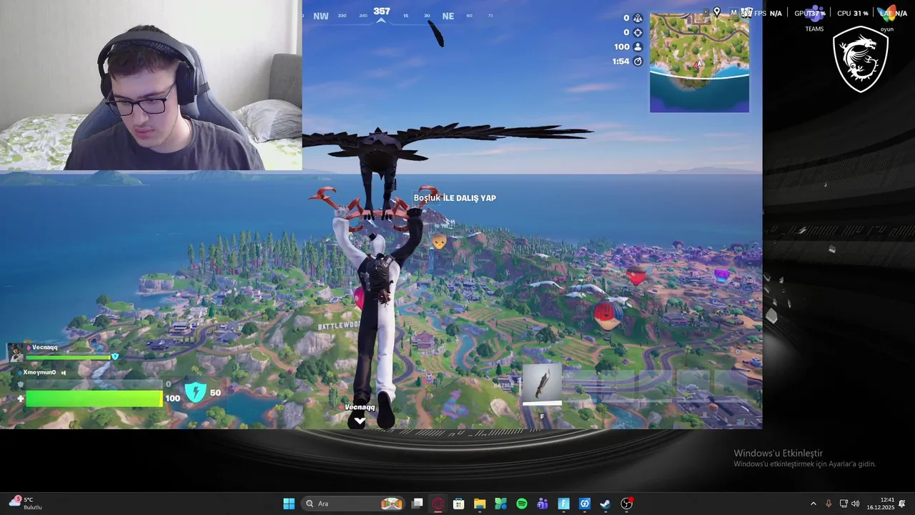Open Task View from the taskbar
Viewport: 915px width, 515px height.
pos(417,504)
